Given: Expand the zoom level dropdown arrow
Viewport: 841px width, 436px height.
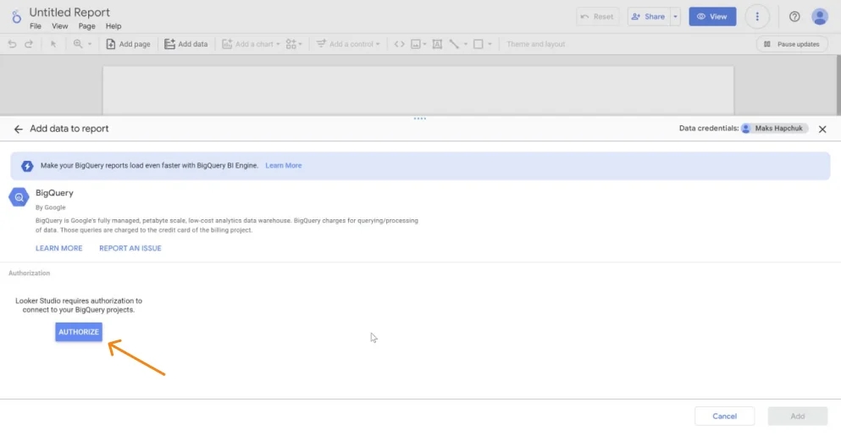Looking at the screenshot, I should click(90, 44).
